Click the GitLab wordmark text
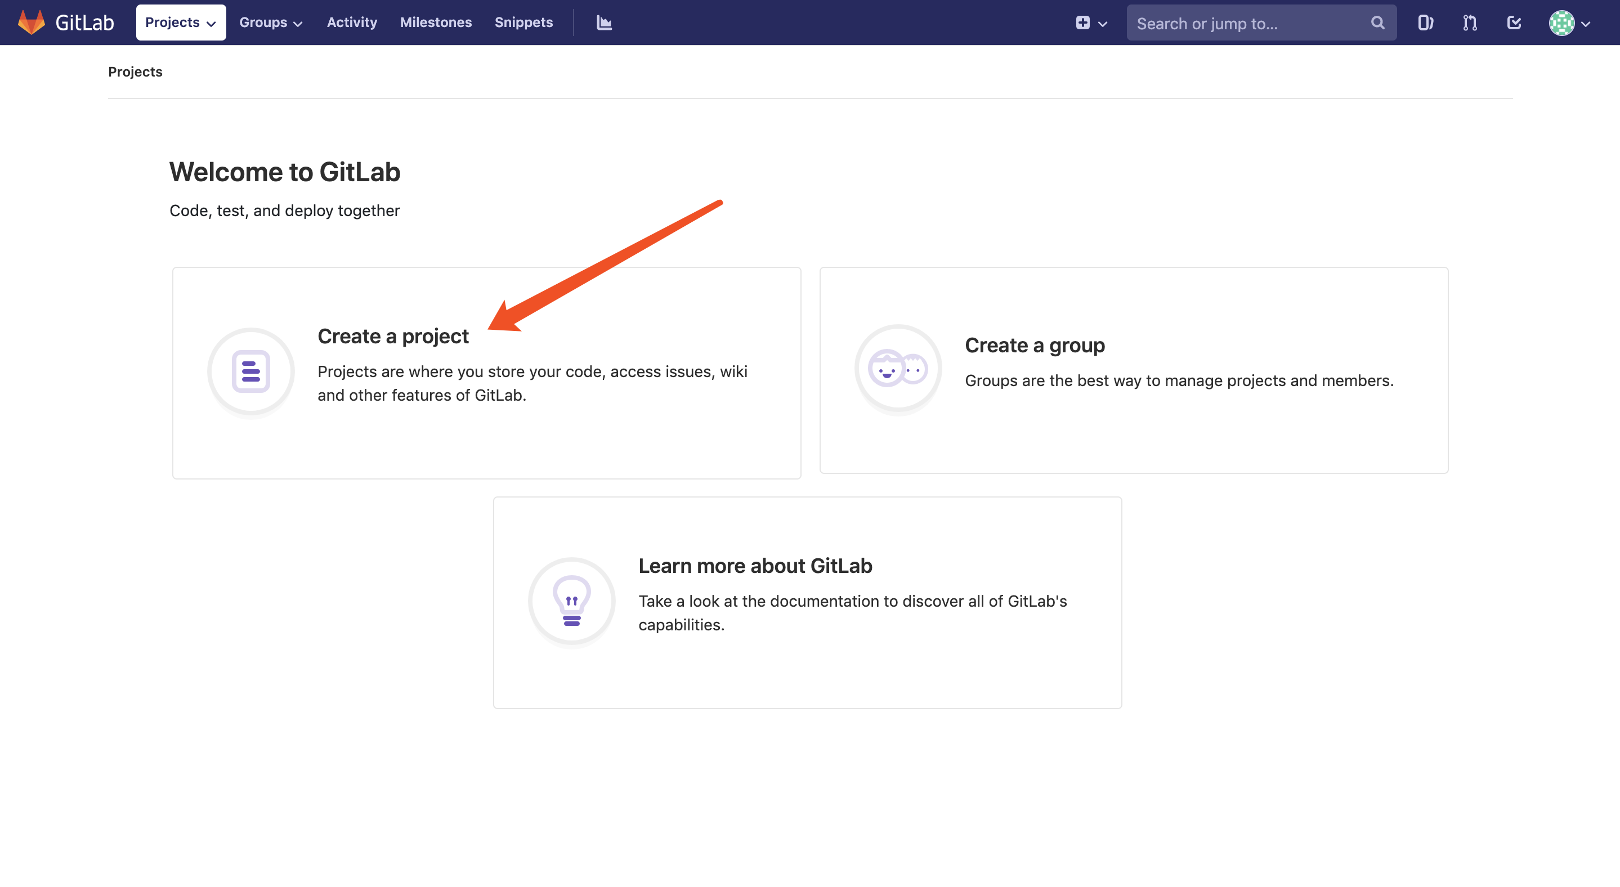Image resolution: width=1620 pixels, height=887 pixels. coord(85,23)
